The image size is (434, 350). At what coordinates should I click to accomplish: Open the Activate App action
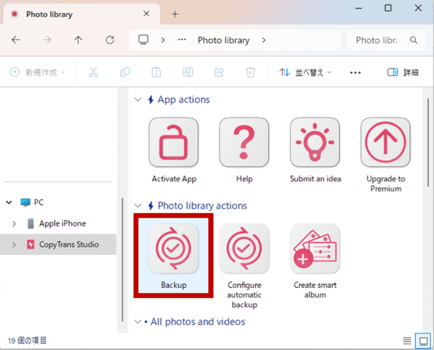coord(174,150)
